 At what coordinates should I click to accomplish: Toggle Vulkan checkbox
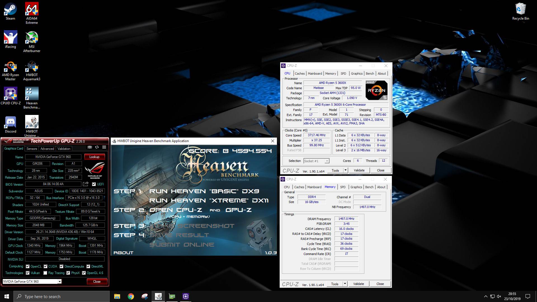[27, 273]
